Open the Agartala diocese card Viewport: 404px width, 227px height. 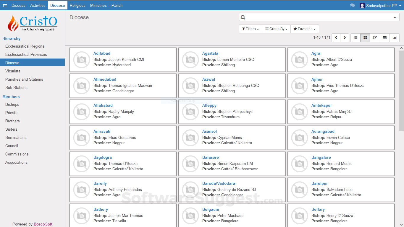pyautogui.click(x=210, y=53)
